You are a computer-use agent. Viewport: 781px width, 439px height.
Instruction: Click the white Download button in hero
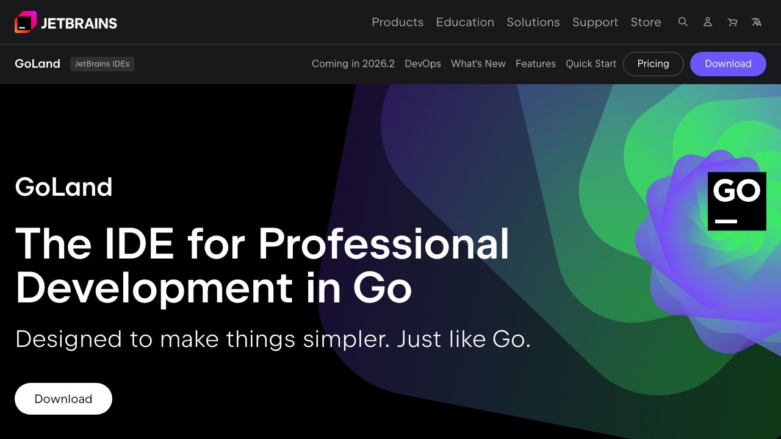(63, 399)
